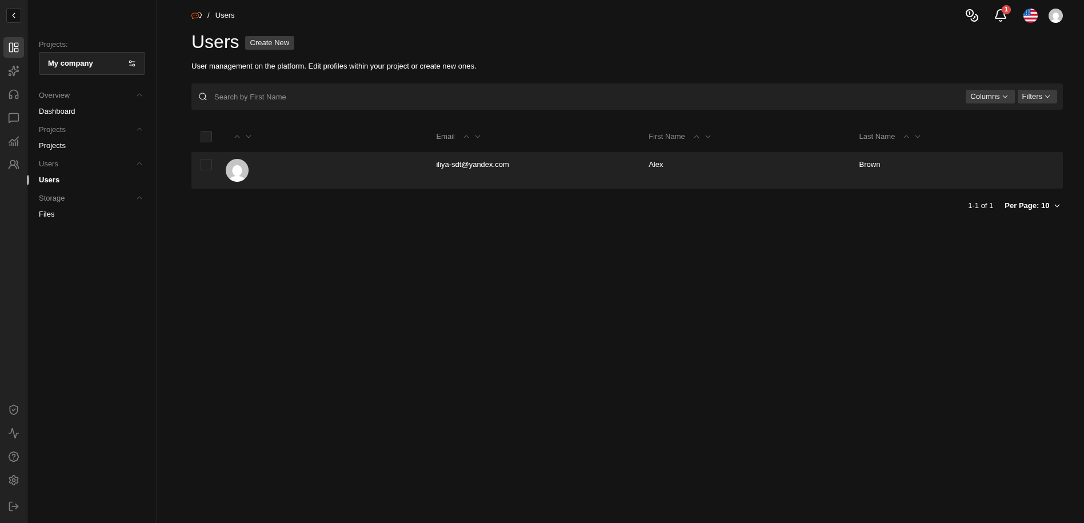Click the Create New button
Screen dimensions: 1084x523
click(x=270, y=43)
